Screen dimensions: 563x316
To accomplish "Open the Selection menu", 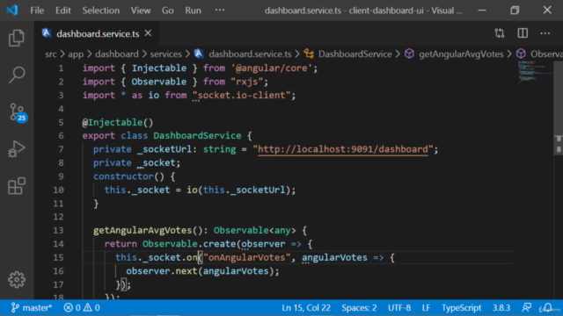I will [x=101, y=11].
